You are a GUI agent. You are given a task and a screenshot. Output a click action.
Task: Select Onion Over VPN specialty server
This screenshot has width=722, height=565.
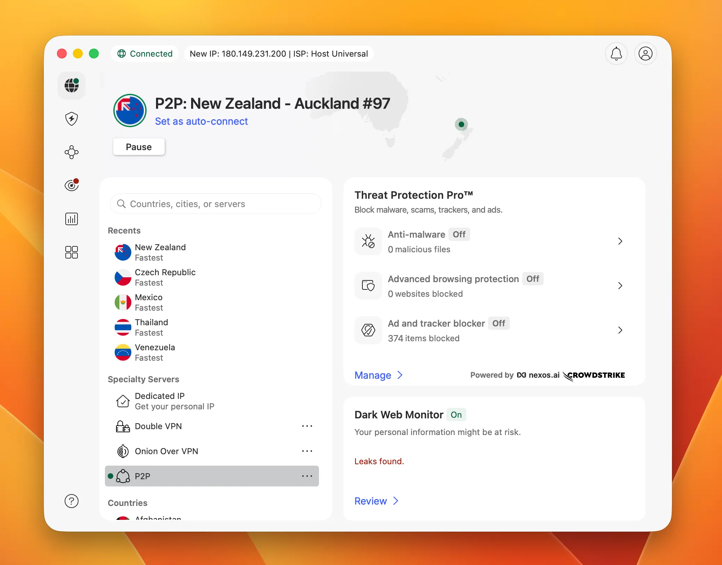[167, 451]
